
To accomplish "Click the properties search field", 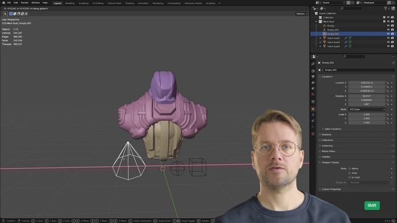I will pos(354,56).
